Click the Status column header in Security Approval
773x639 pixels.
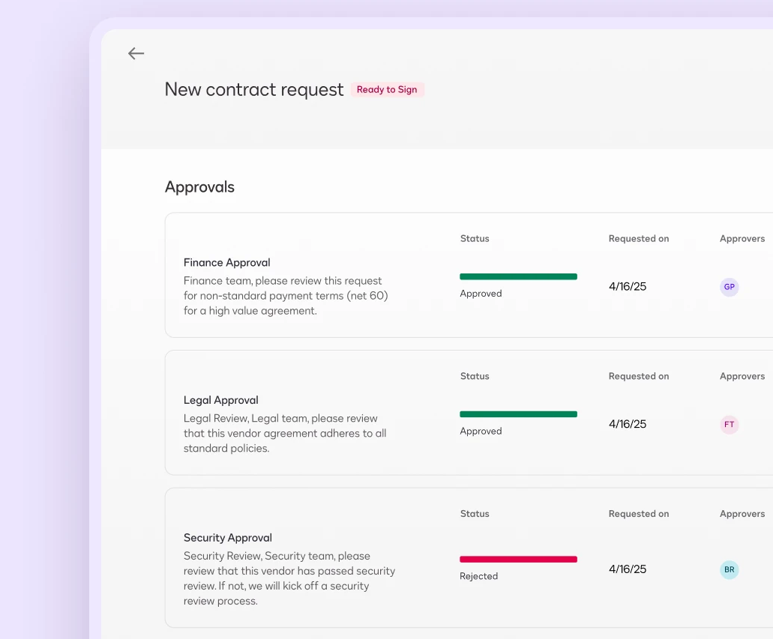pyautogui.click(x=475, y=513)
